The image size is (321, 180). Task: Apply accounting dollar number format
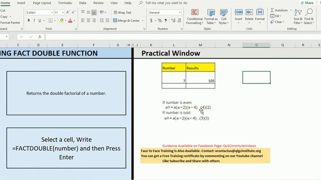pos(151,20)
